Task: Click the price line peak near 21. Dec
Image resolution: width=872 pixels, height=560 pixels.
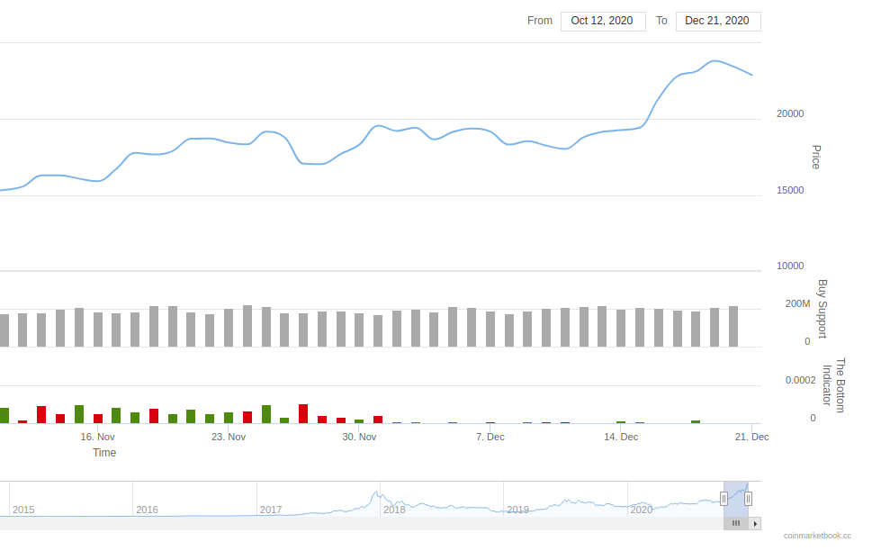Action: pos(715,60)
